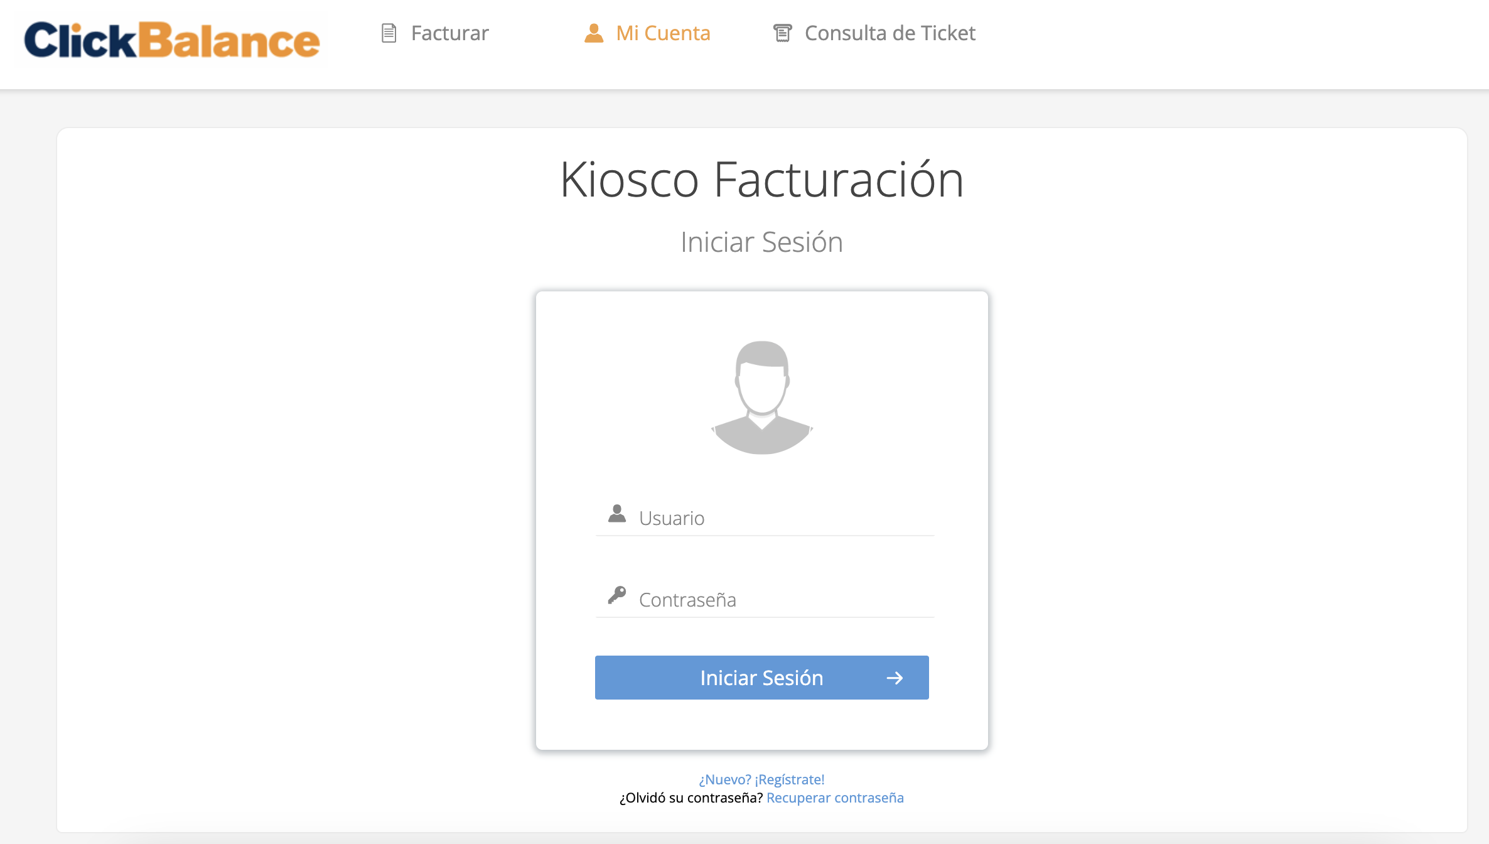Click the ¿Olvidó su contraseña? text

click(x=691, y=798)
